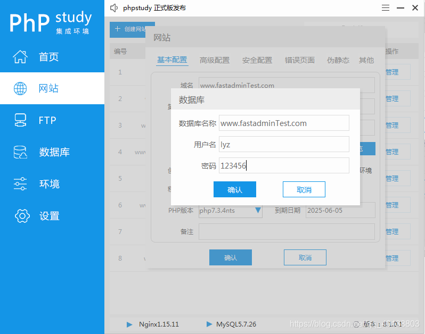425x334 pixels.
Task: Click 取消 in the 网站 dialog
Action: tap(305, 257)
